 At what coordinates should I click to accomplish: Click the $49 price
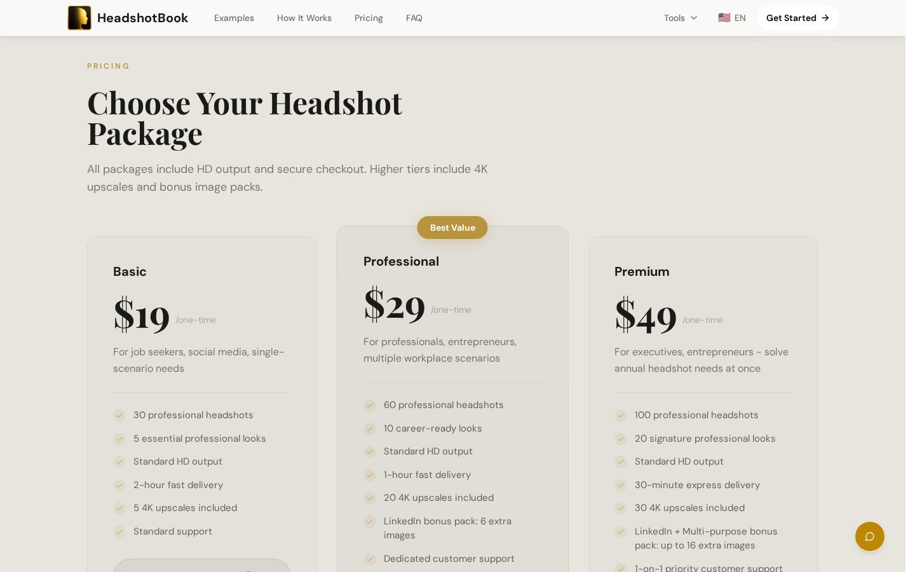click(x=646, y=315)
